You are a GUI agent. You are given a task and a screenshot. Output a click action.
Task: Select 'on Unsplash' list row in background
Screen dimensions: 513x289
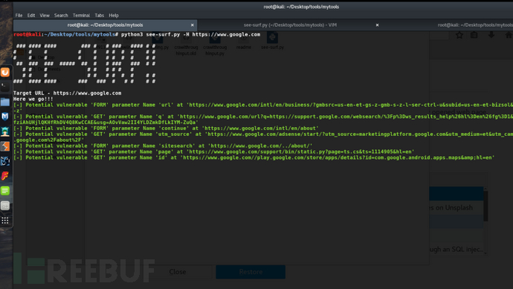(456, 207)
